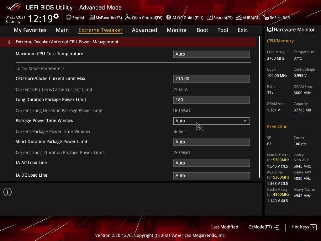Click the Last Modified button

pyautogui.click(x=224, y=227)
